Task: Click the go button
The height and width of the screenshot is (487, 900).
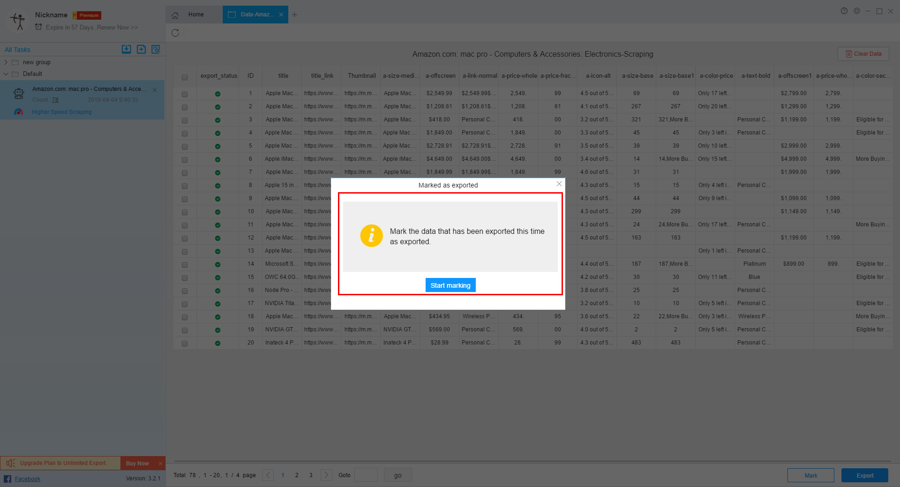Action: click(397, 475)
